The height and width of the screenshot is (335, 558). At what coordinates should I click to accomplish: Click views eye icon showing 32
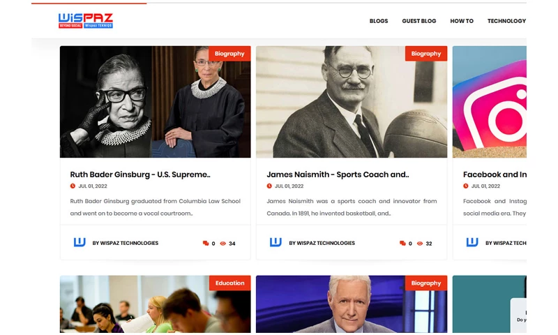pos(420,244)
